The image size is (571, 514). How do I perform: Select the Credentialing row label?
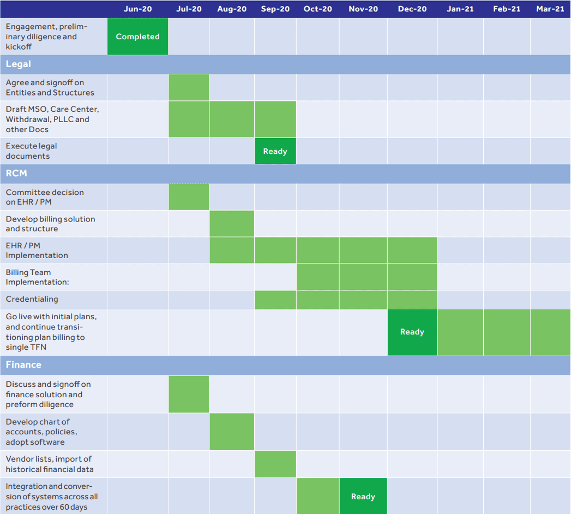[32, 299]
